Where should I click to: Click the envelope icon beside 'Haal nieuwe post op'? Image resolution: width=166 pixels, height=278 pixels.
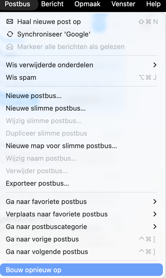10,22
